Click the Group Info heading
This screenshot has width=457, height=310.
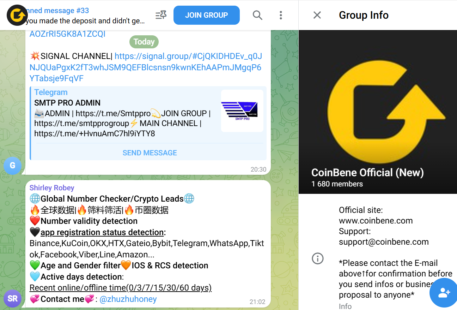click(364, 15)
